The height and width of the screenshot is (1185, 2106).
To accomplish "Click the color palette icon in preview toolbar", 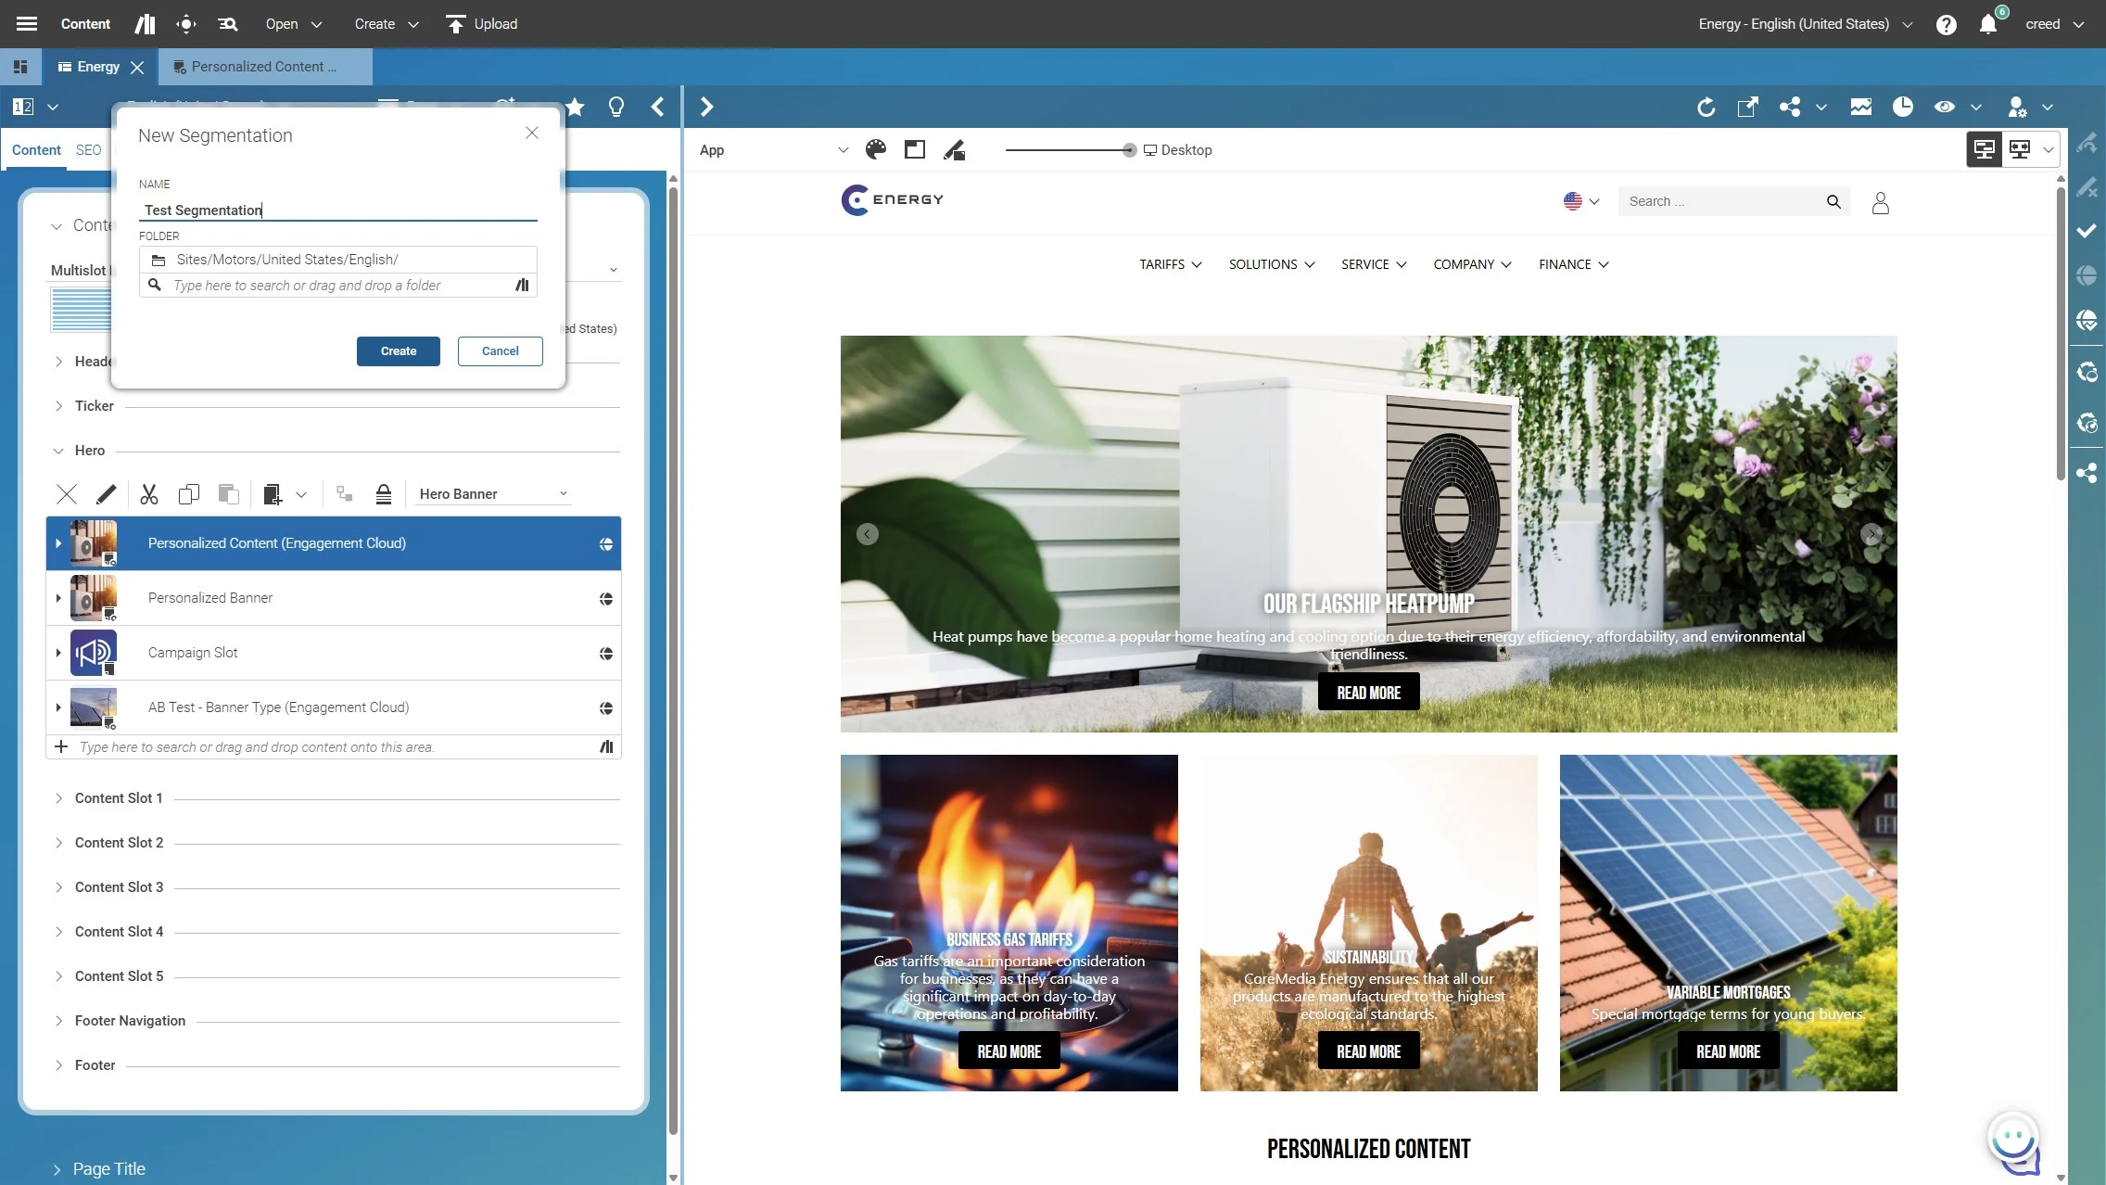I will (875, 150).
